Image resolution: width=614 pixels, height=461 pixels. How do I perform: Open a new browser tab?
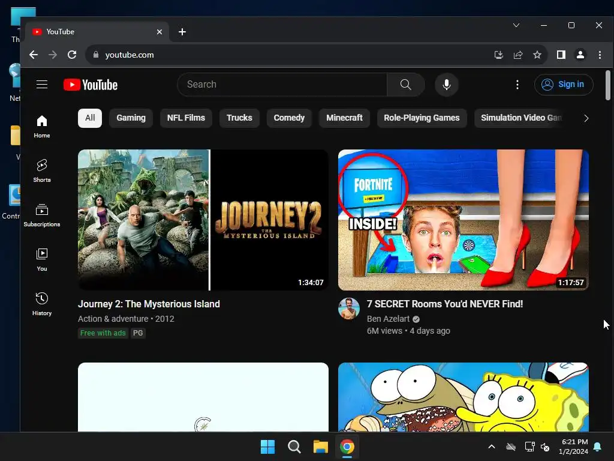pos(182,32)
